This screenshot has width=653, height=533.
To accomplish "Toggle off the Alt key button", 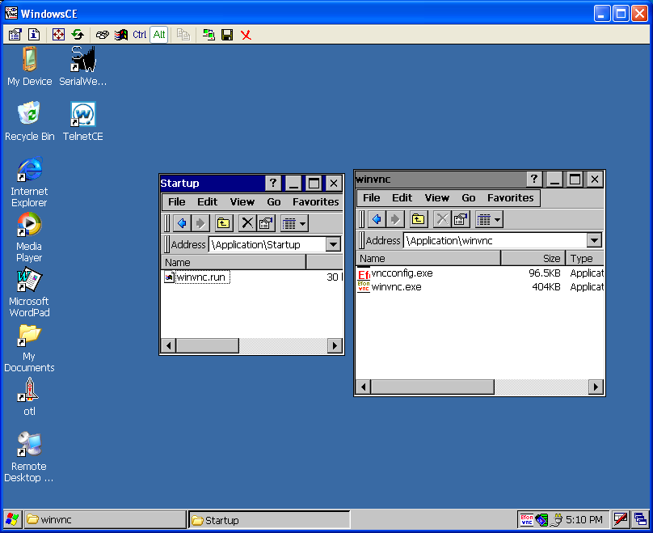I will [x=158, y=34].
